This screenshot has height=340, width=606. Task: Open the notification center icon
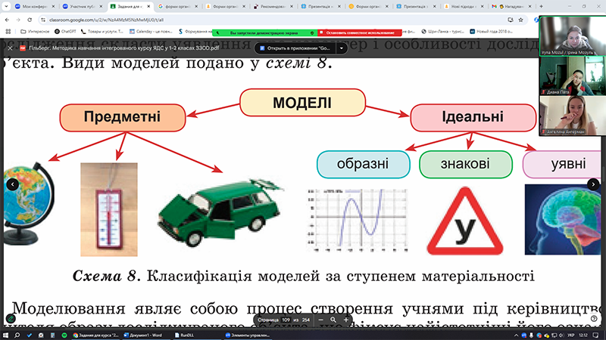(595, 335)
